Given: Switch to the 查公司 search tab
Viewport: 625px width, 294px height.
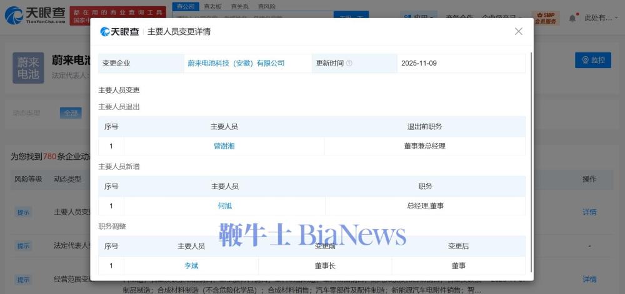Looking at the screenshot, I should click(186, 7).
